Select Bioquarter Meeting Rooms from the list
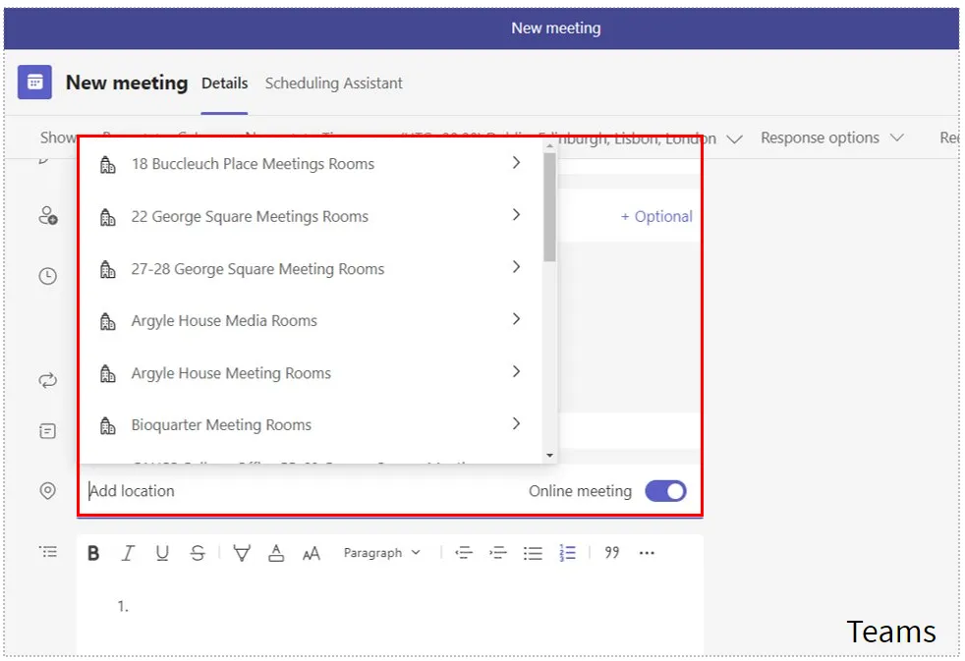This screenshot has height=661, width=965. (220, 424)
